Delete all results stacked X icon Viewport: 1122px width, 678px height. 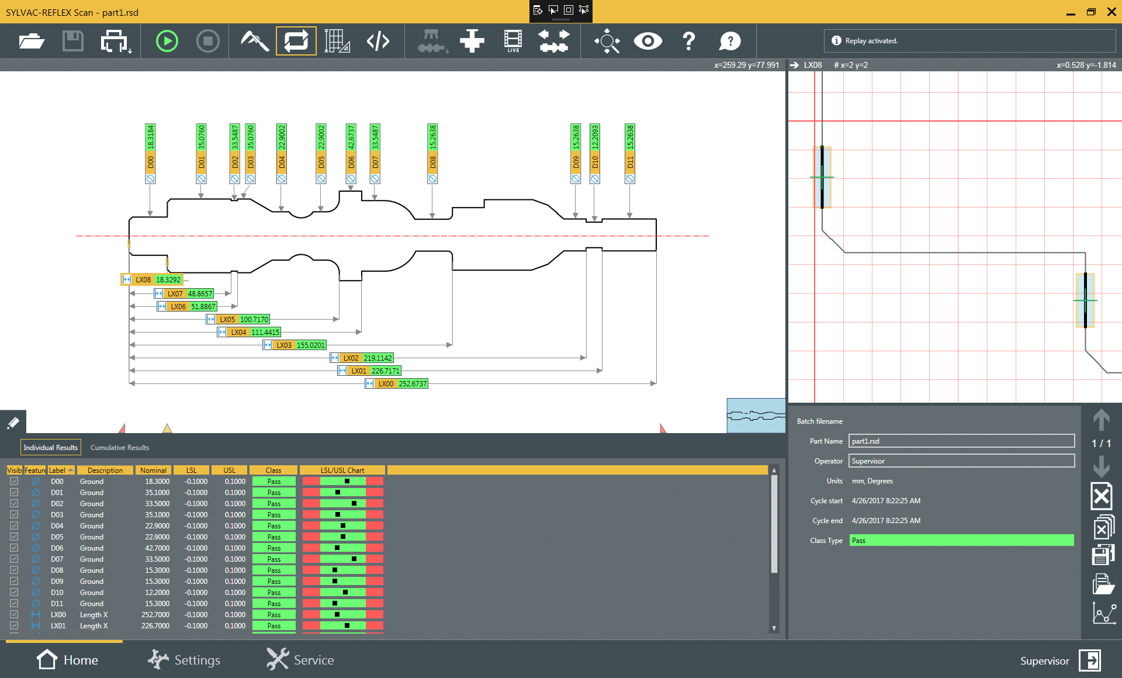pos(1103,527)
